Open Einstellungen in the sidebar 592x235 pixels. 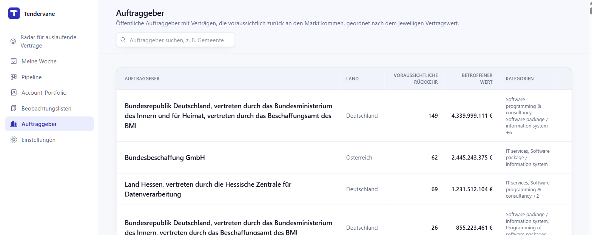(x=49, y=140)
